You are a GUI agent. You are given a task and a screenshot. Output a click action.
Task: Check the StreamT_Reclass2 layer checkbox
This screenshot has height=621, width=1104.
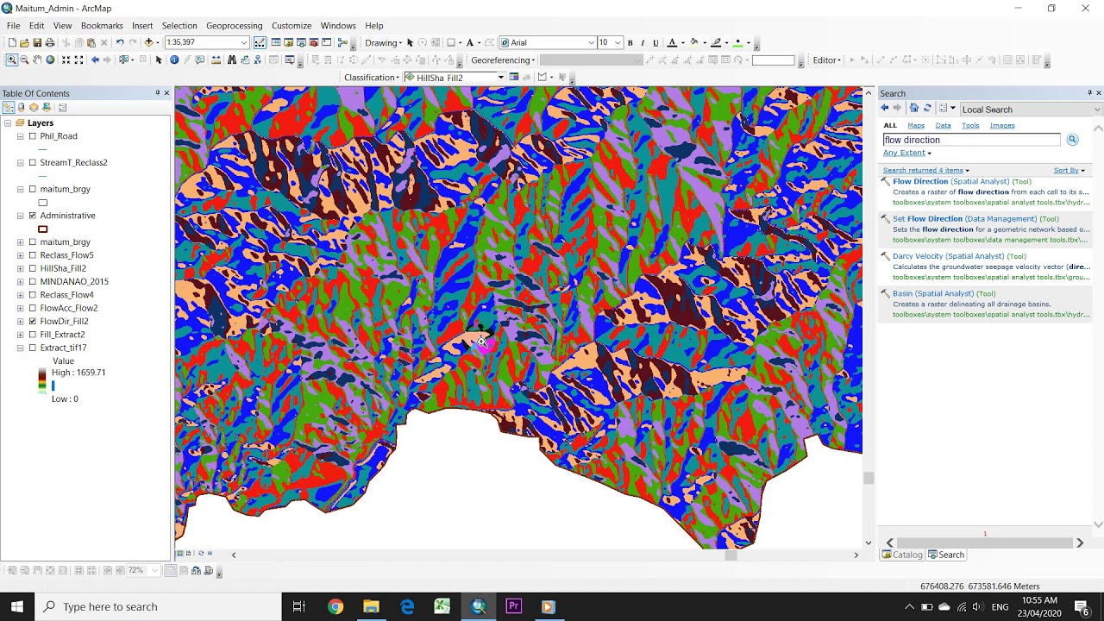(33, 162)
